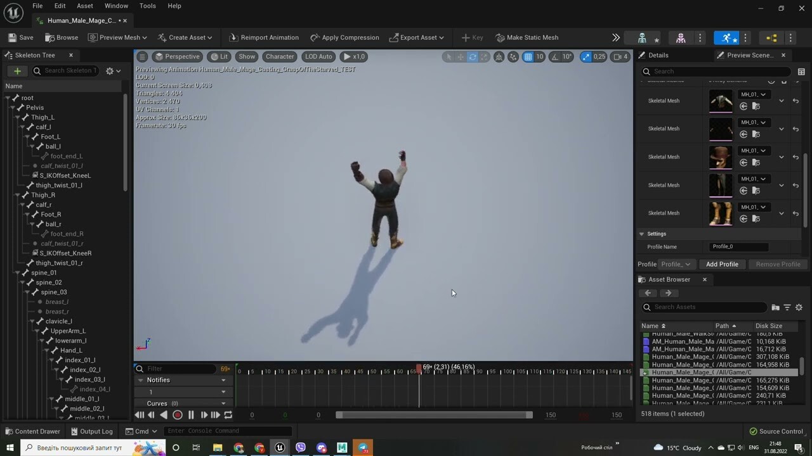Screen dimensions: 812x456
Task: Expand the Profile selection dropdown
Action: click(x=676, y=264)
